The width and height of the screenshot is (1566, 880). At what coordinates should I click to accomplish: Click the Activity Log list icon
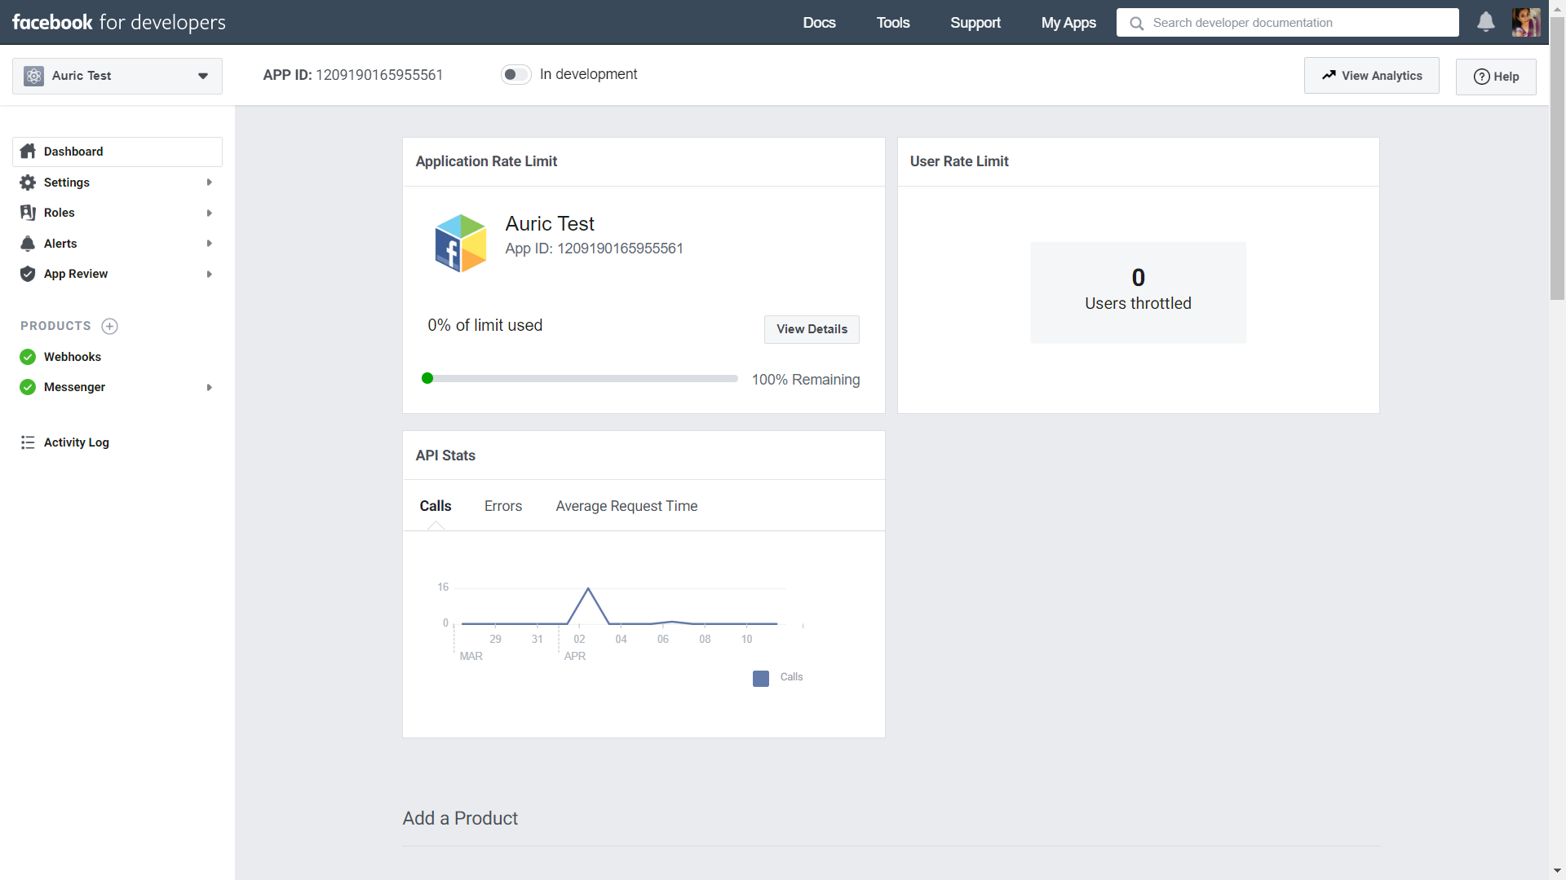[28, 442]
